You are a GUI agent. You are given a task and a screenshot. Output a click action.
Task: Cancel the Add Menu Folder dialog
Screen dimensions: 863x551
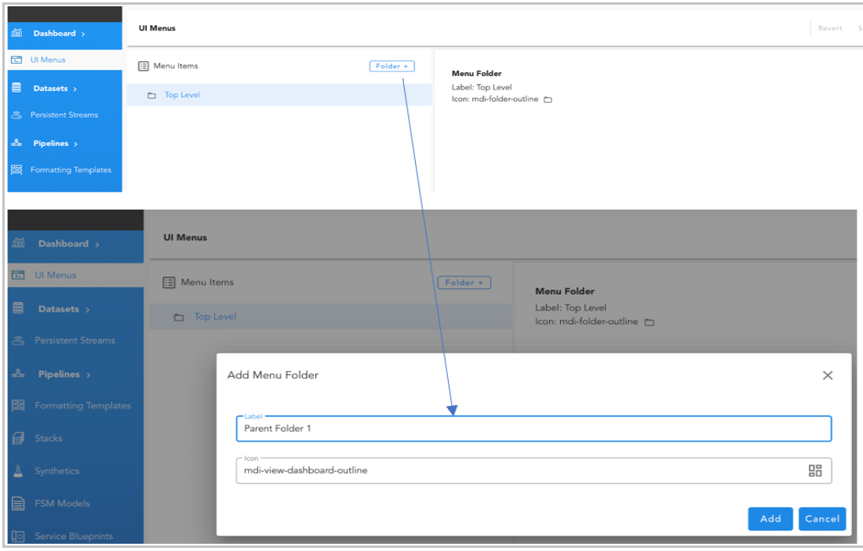(822, 519)
